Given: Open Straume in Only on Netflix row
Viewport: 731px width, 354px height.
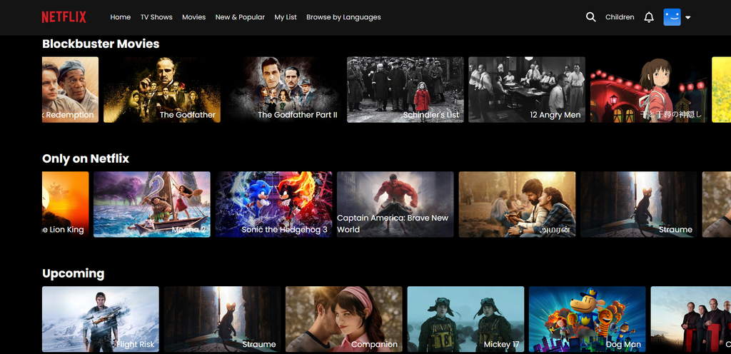Looking at the screenshot, I should [639, 205].
